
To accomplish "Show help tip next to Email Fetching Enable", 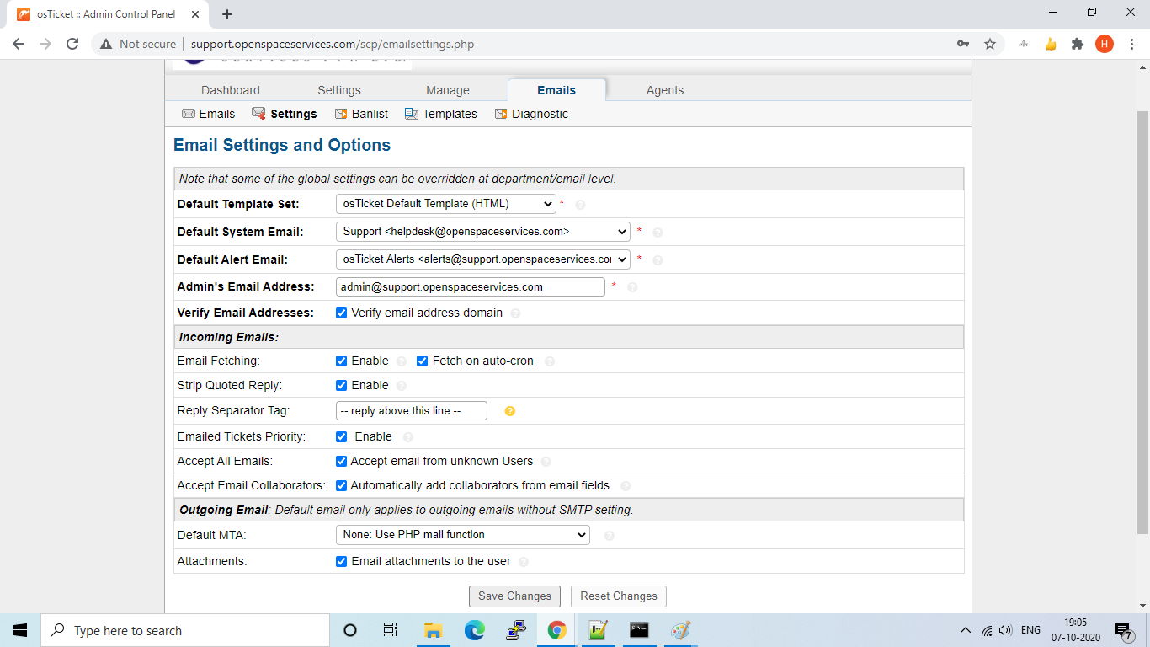I will [x=402, y=361].
